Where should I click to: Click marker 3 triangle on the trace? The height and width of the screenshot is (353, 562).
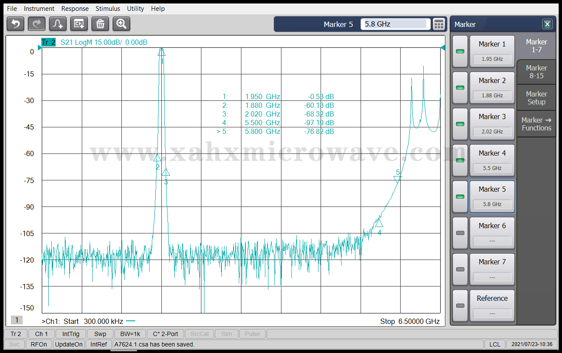pos(166,172)
